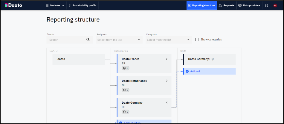Click the magnifying glass search icon

pyautogui.click(x=88, y=40)
